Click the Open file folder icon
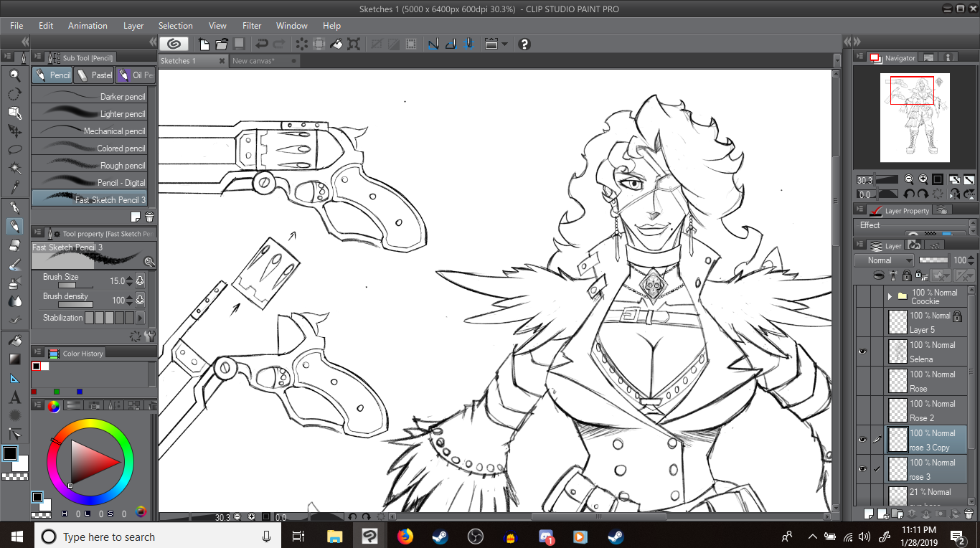The image size is (980, 548). (222, 44)
